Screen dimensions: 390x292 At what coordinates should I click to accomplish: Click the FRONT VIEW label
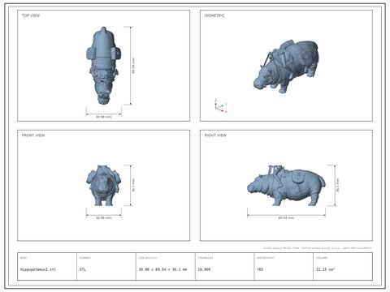[33, 135]
